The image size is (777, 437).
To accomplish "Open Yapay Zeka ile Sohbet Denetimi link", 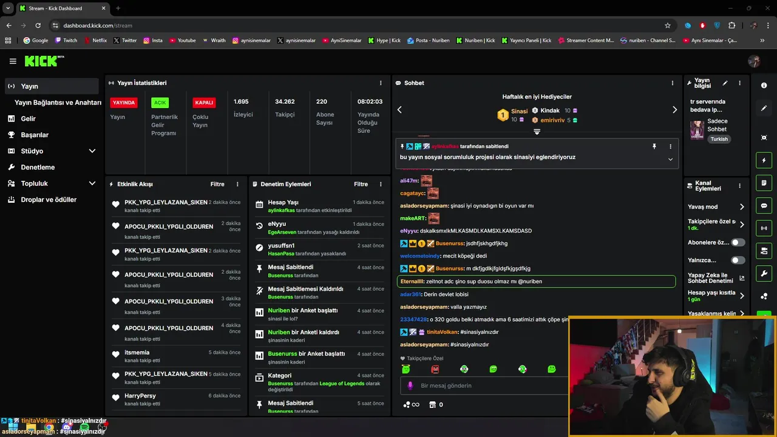I will coord(716,278).
